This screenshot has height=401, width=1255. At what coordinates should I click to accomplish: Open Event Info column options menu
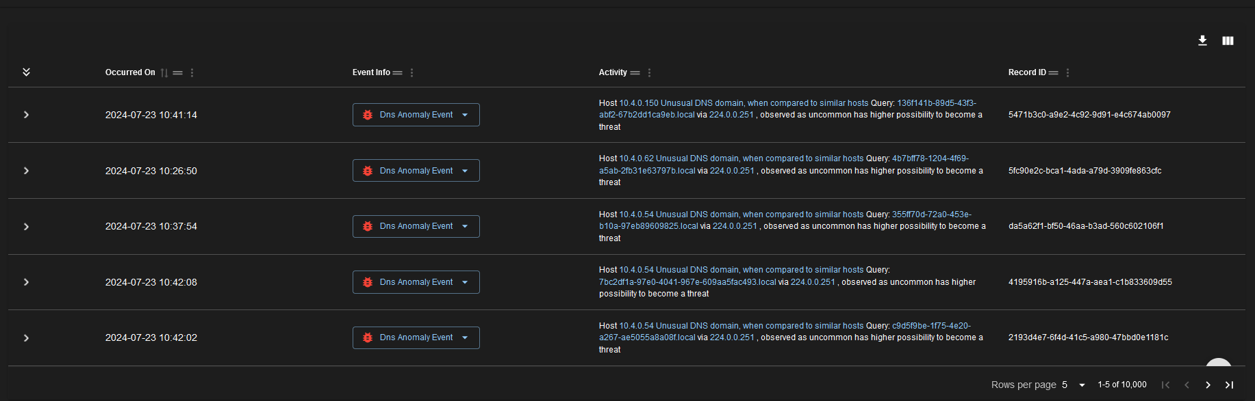coord(411,72)
